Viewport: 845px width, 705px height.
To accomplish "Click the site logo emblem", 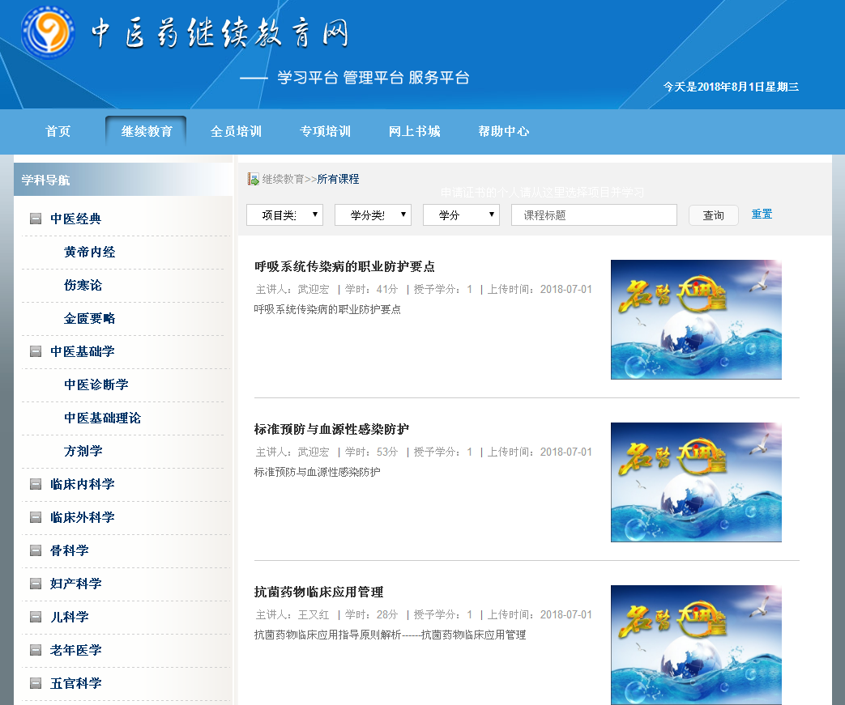I will click(48, 33).
